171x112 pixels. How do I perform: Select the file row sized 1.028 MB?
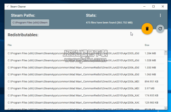coord(84,61)
